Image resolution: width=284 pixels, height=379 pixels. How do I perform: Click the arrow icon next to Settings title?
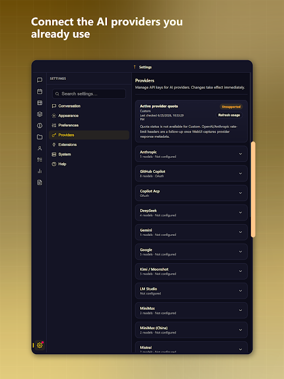coord(135,67)
